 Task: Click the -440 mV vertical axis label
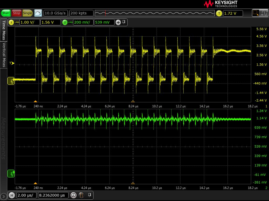(x=260, y=83)
